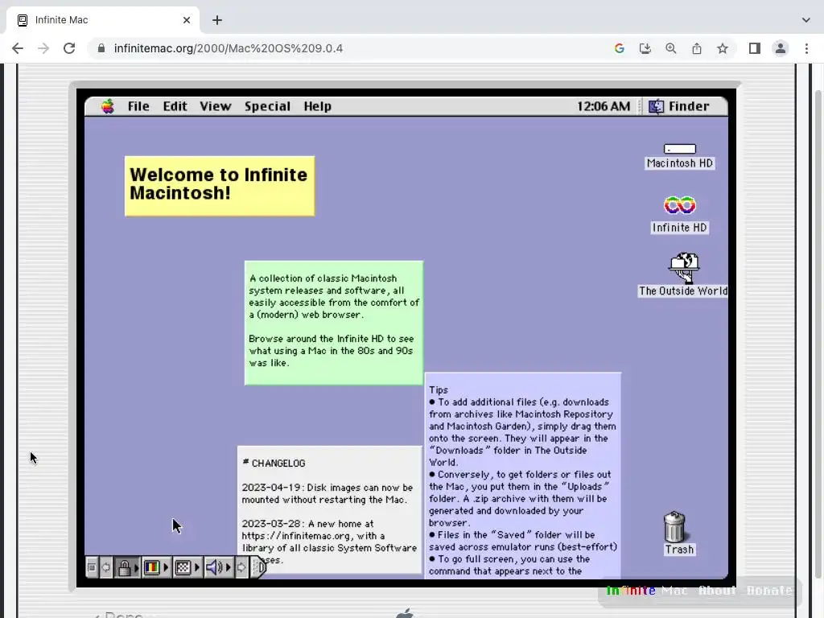Expand the color depth module's arrow
Screen dimensions: 824x618
[x=166, y=567]
